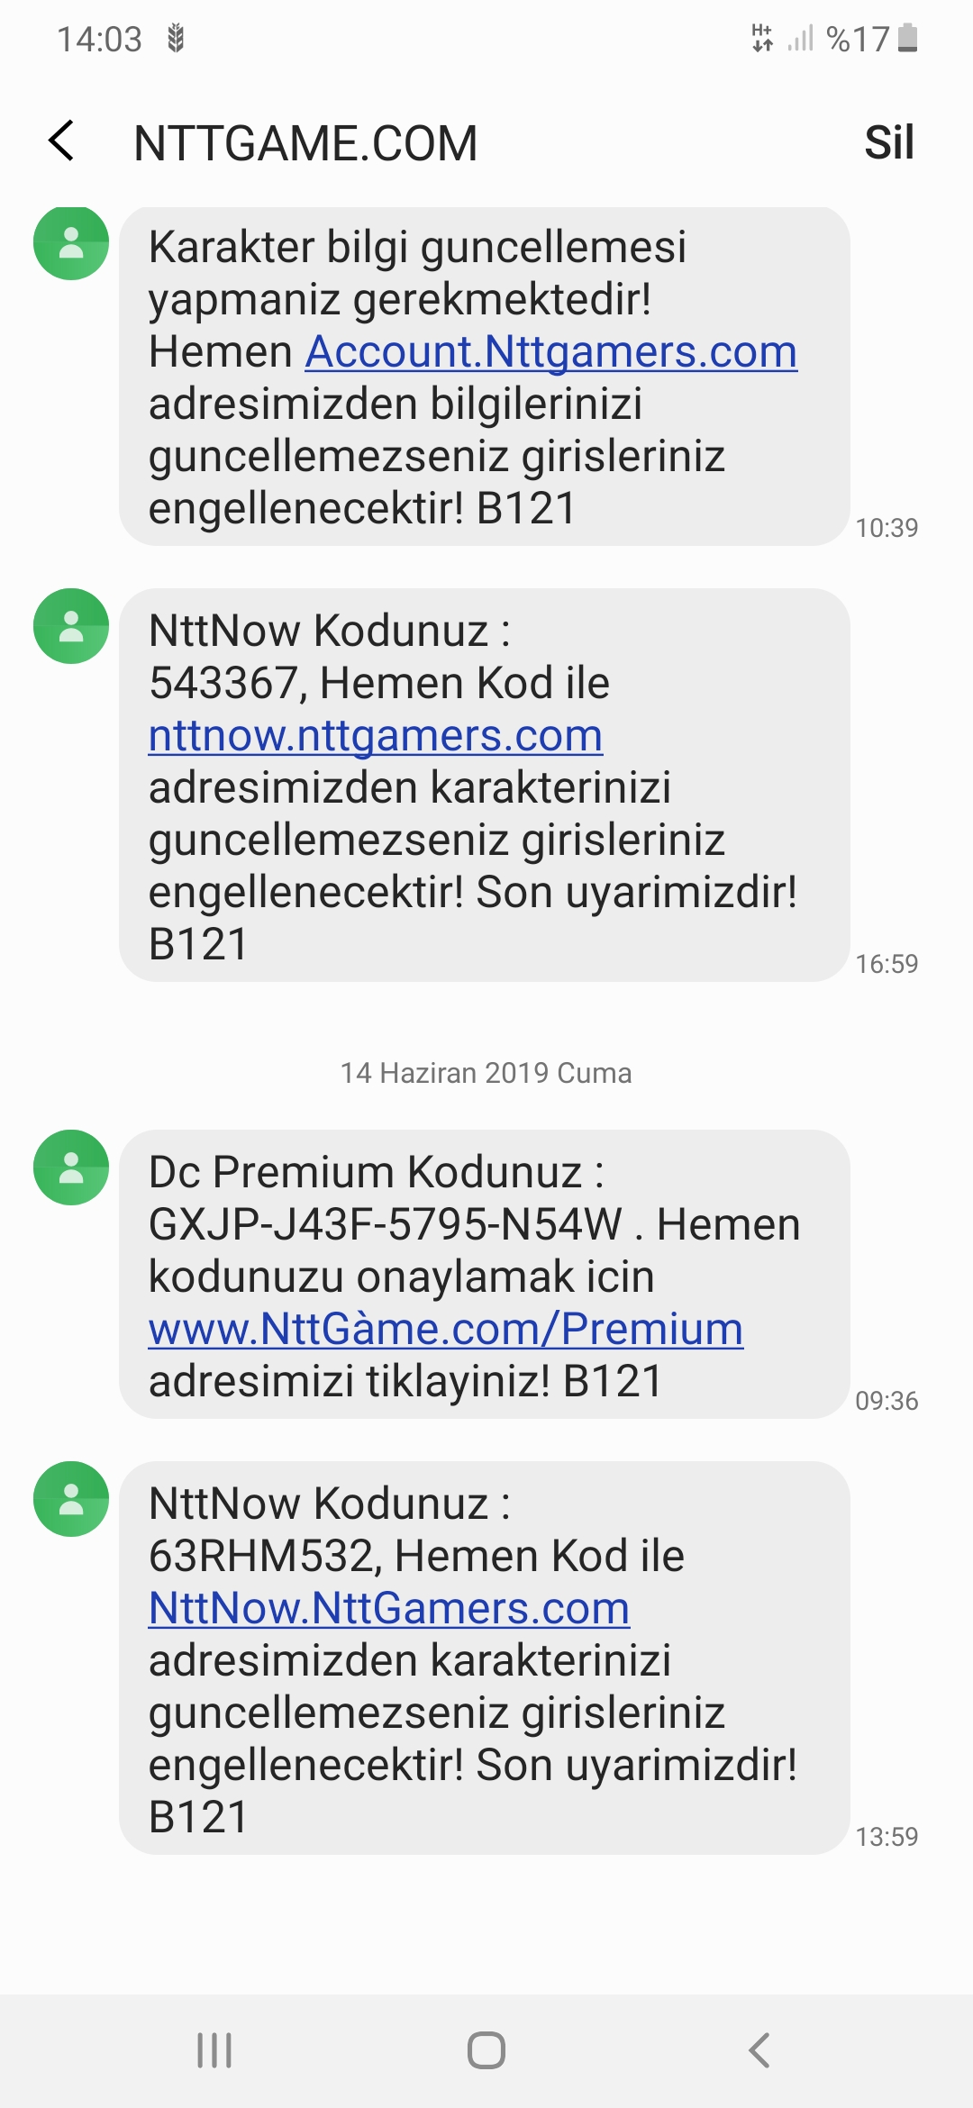Select the Karakter bilgi guncellemesi message bubble
The image size is (973, 2108).
(485, 377)
